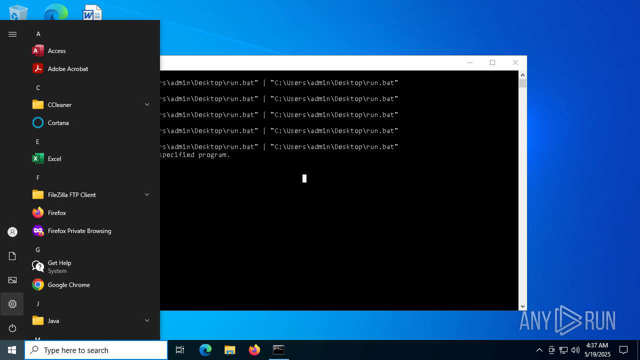Select the Edge desktop shortcut
Image resolution: width=640 pixels, height=360 pixels.
pos(55,13)
